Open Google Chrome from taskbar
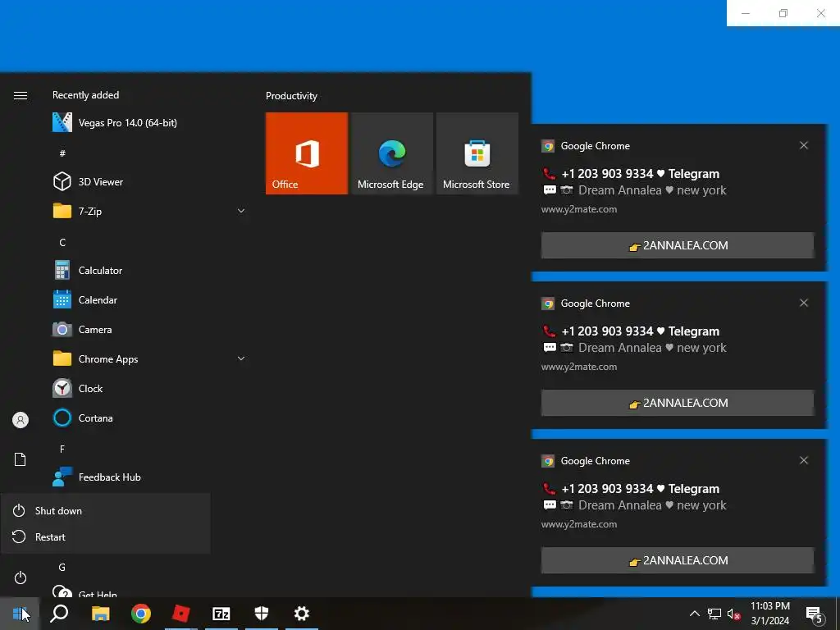This screenshot has height=630, width=840. (141, 614)
